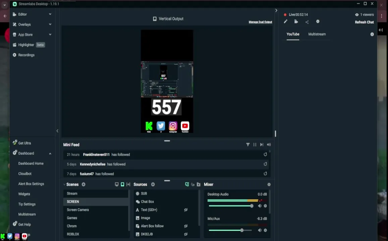Image resolution: width=388 pixels, height=241 pixels.
Task: Open Alert Box Settings
Action: point(31,184)
